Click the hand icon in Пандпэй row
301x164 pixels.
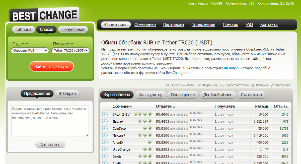[x=150, y=135]
